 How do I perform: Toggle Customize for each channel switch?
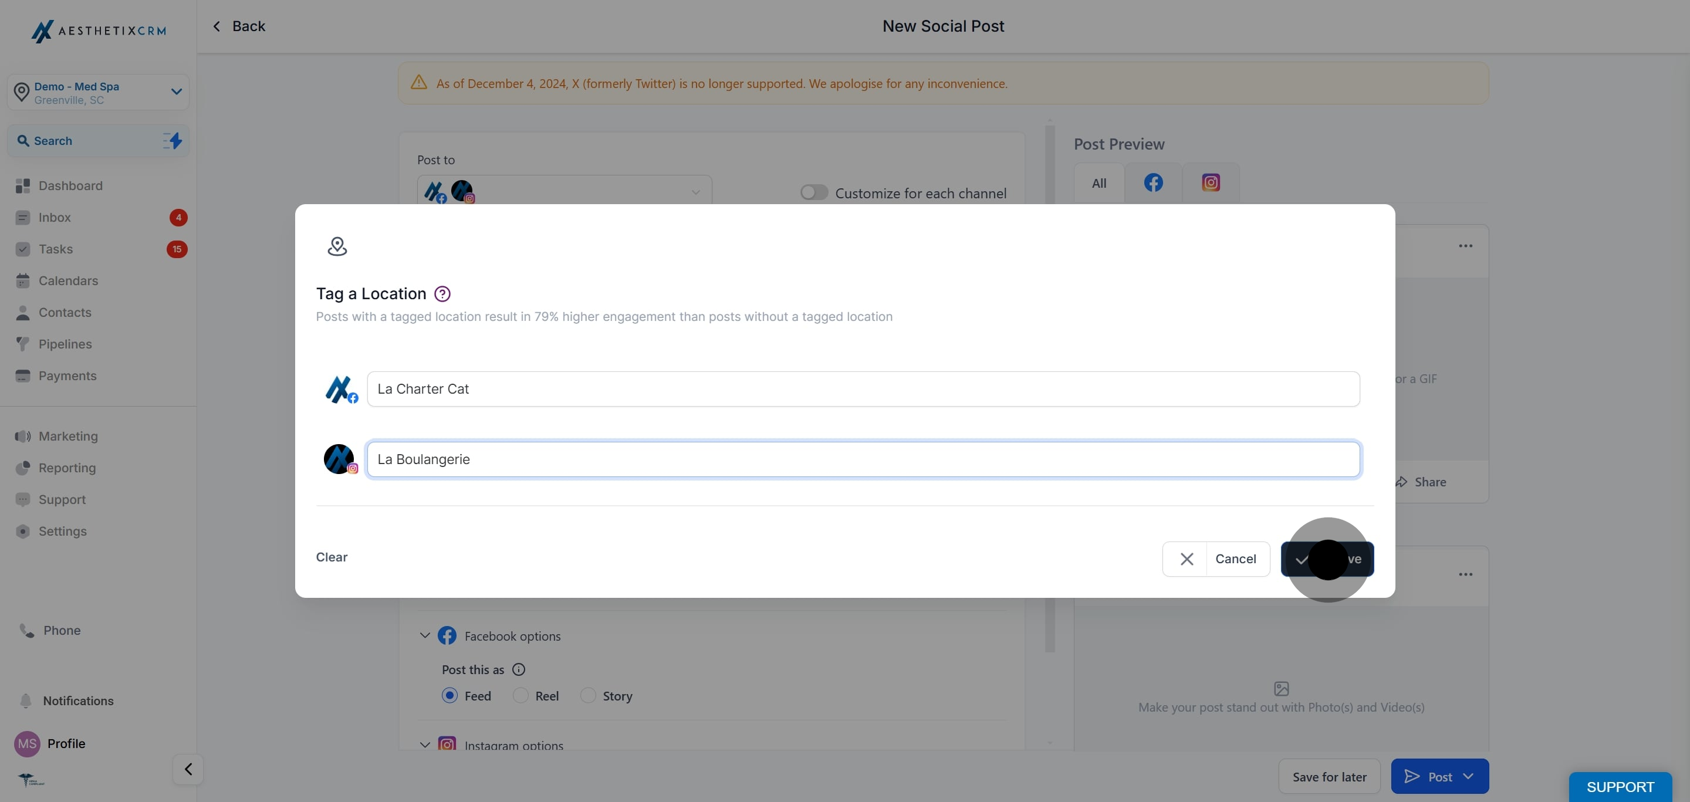(813, 192)
